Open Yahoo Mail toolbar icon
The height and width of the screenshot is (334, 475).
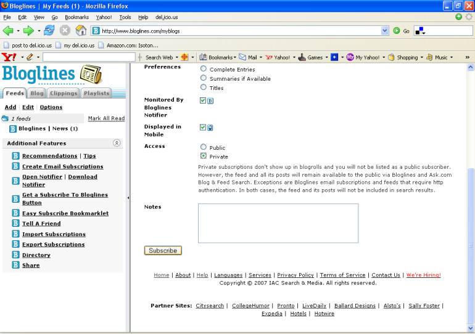pyautogui.click(x=242, y=57)
